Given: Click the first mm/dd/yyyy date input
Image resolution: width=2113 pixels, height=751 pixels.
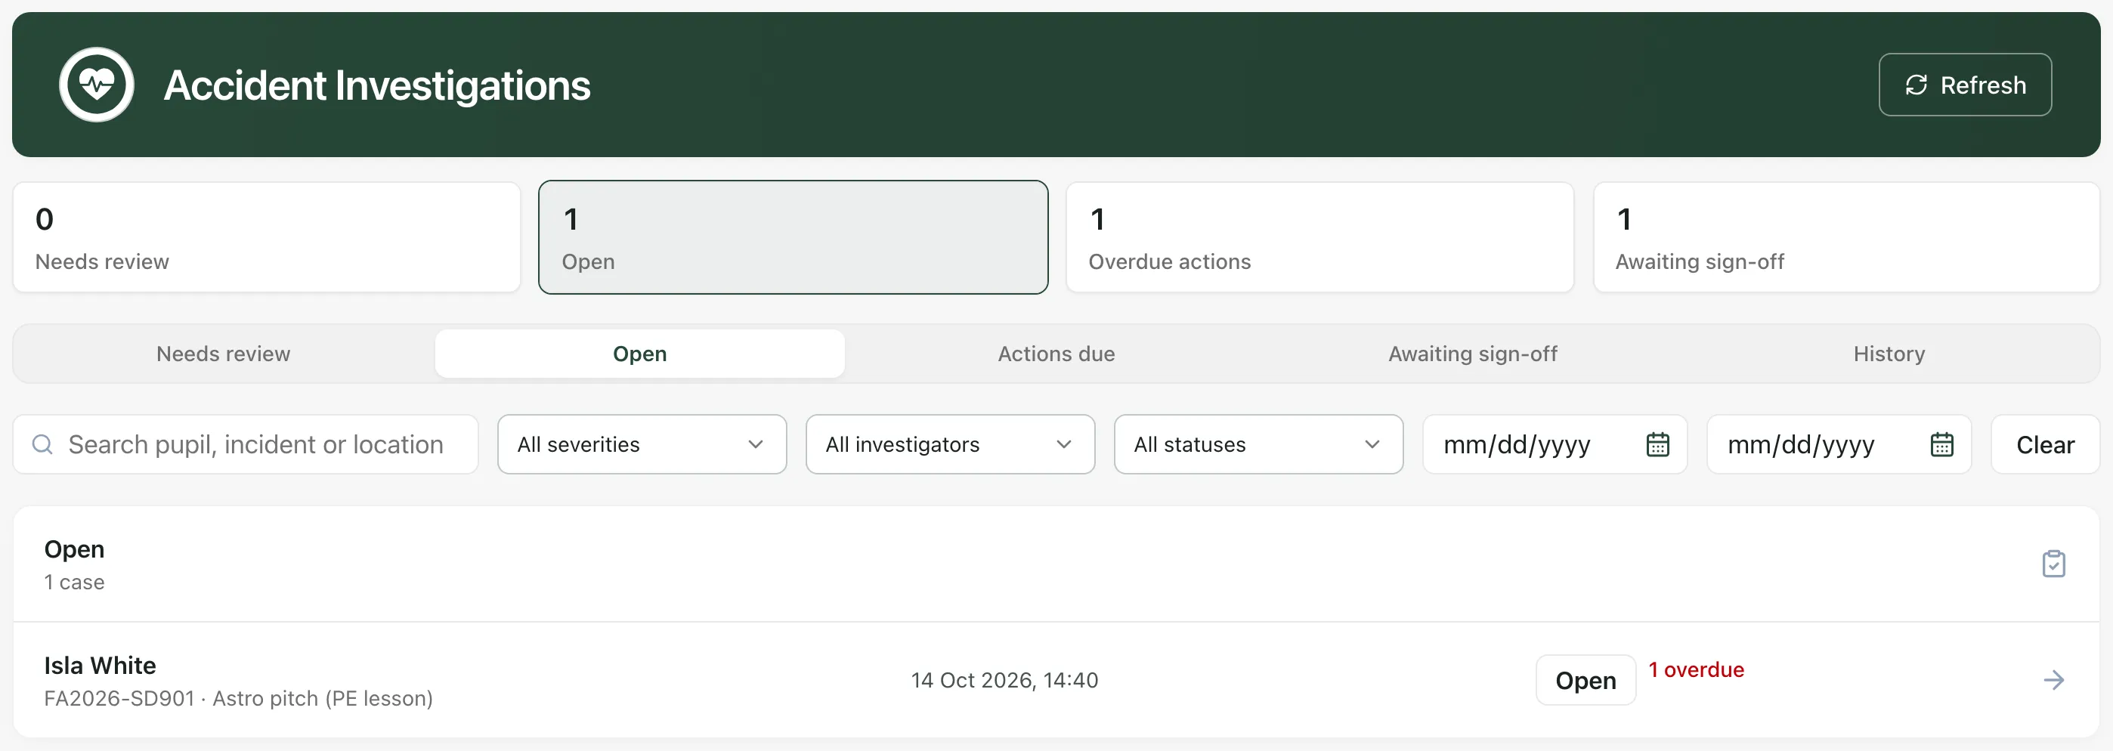Looking at the screenshot, I should [x=1555, y=444].
